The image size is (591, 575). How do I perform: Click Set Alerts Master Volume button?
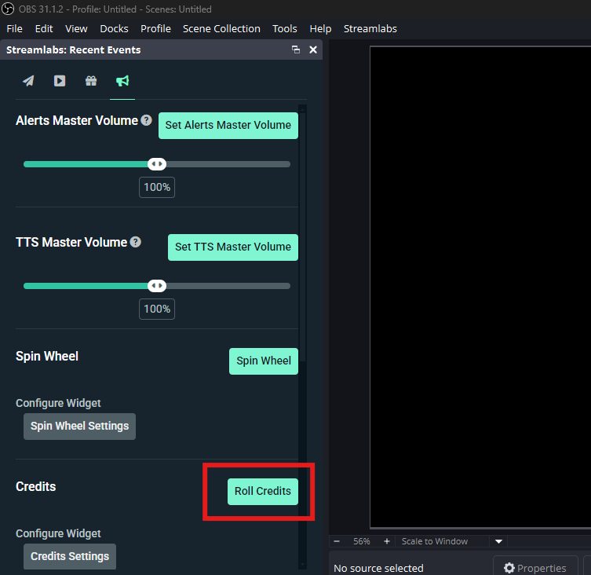(228, 125)
